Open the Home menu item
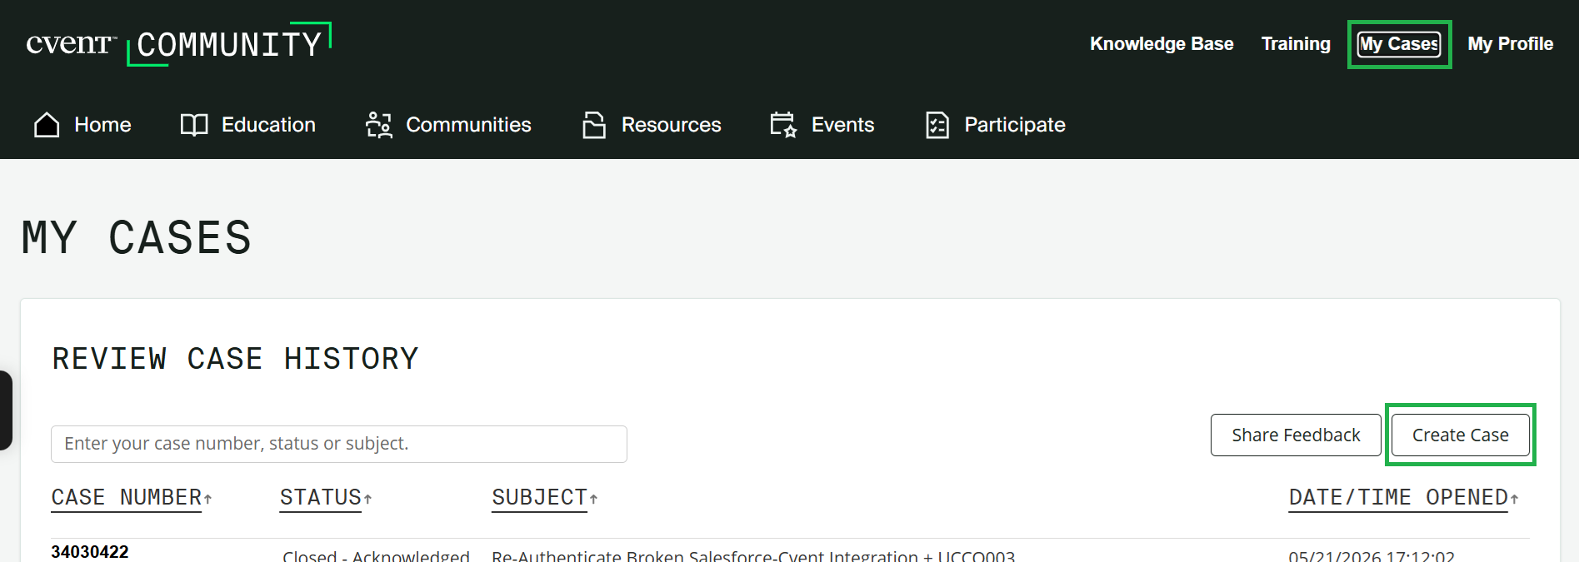 82,125
